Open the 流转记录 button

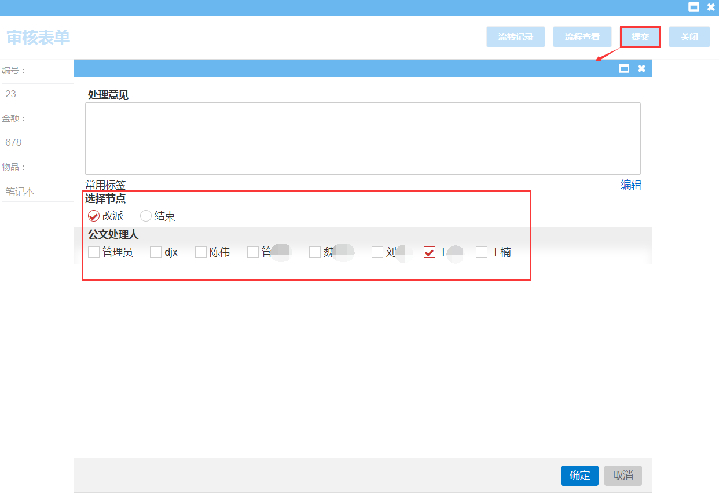pos(516,37)
